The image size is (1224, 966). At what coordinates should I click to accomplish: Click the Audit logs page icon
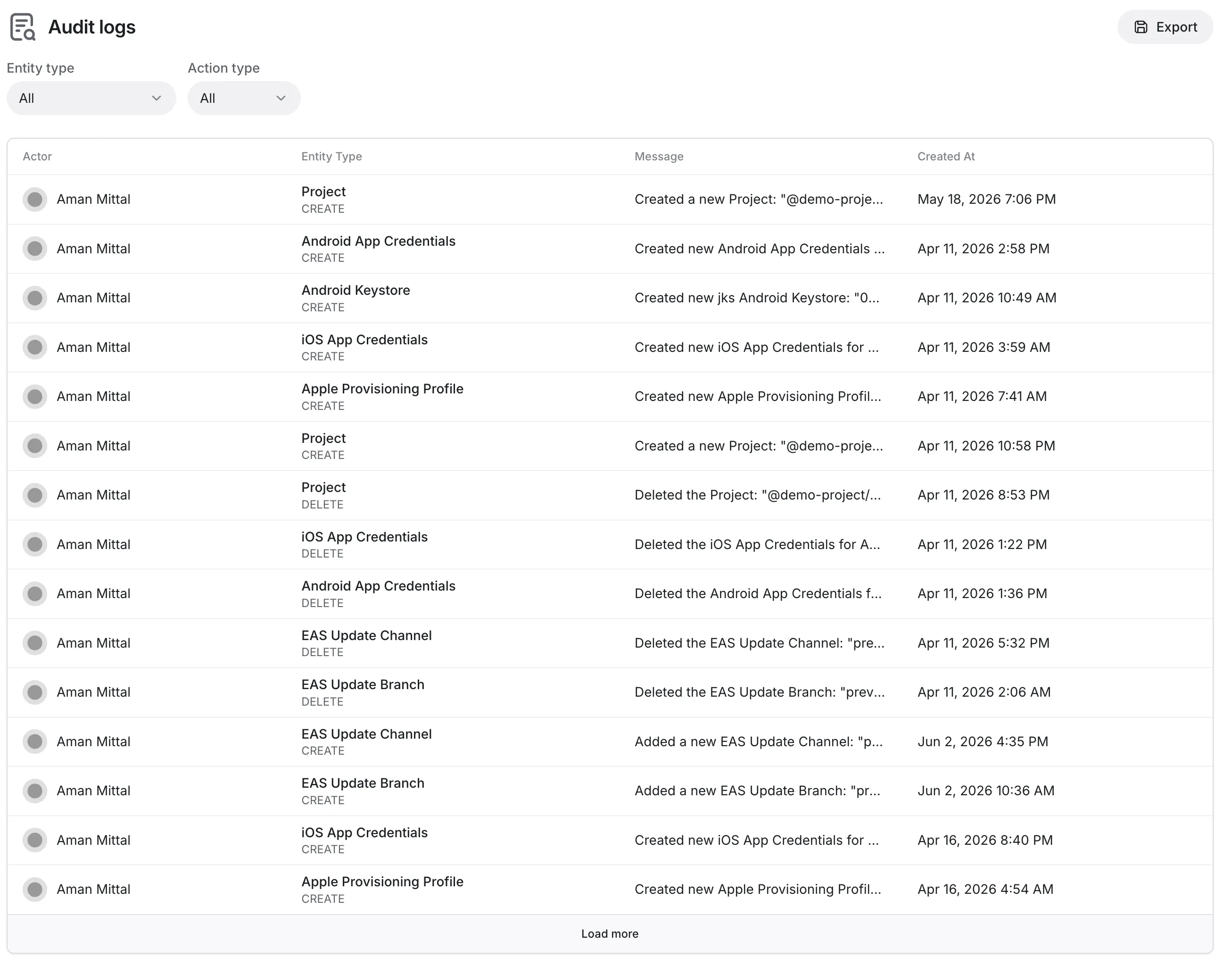coord(23,27)
